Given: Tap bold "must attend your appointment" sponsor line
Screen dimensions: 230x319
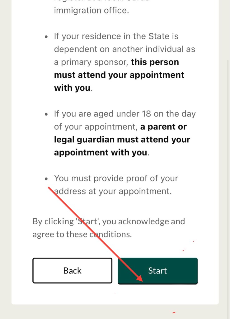Looking at the screenshot, I should (x=119, y=75).
